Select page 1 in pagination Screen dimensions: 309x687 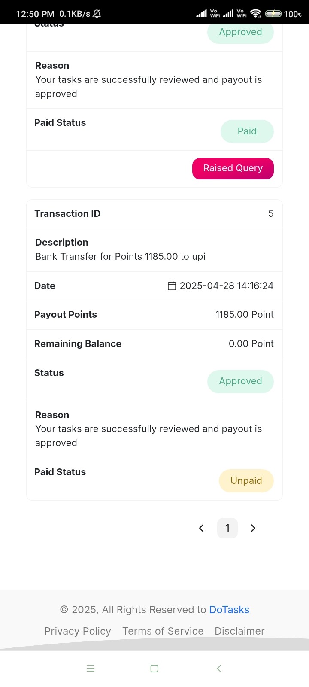(227, 528)
